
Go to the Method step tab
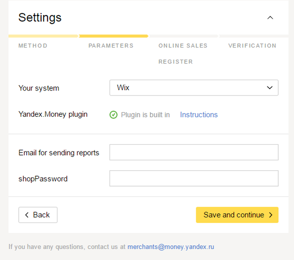coord(33,45)
